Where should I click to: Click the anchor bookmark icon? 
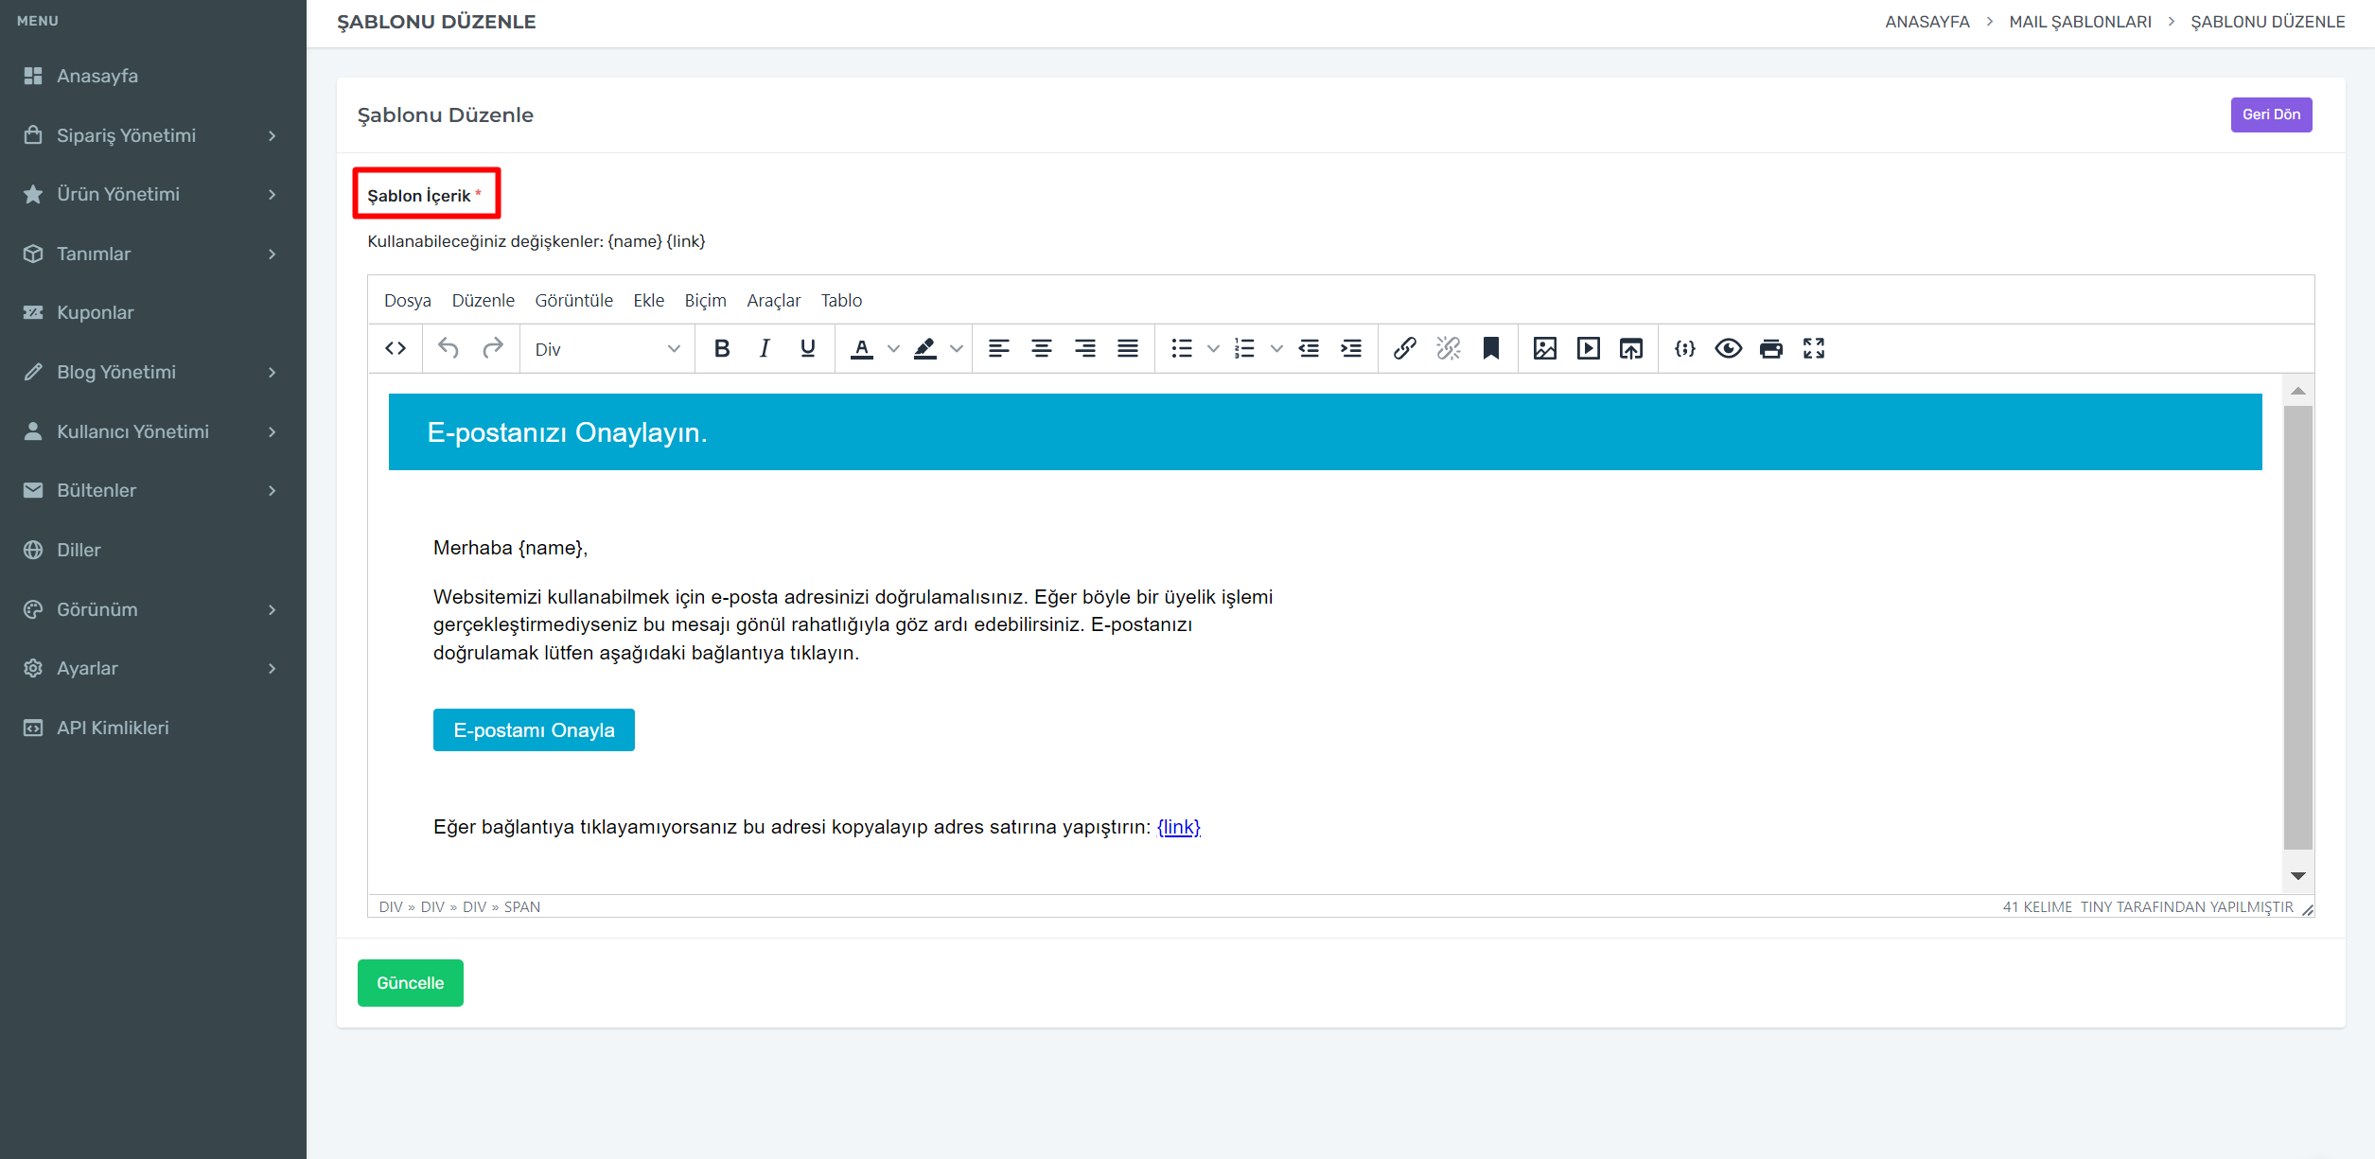coord(1491,349)
